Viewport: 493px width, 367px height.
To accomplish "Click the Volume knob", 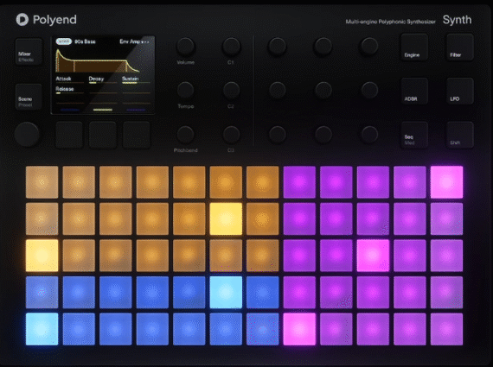I will coord(185,47).
